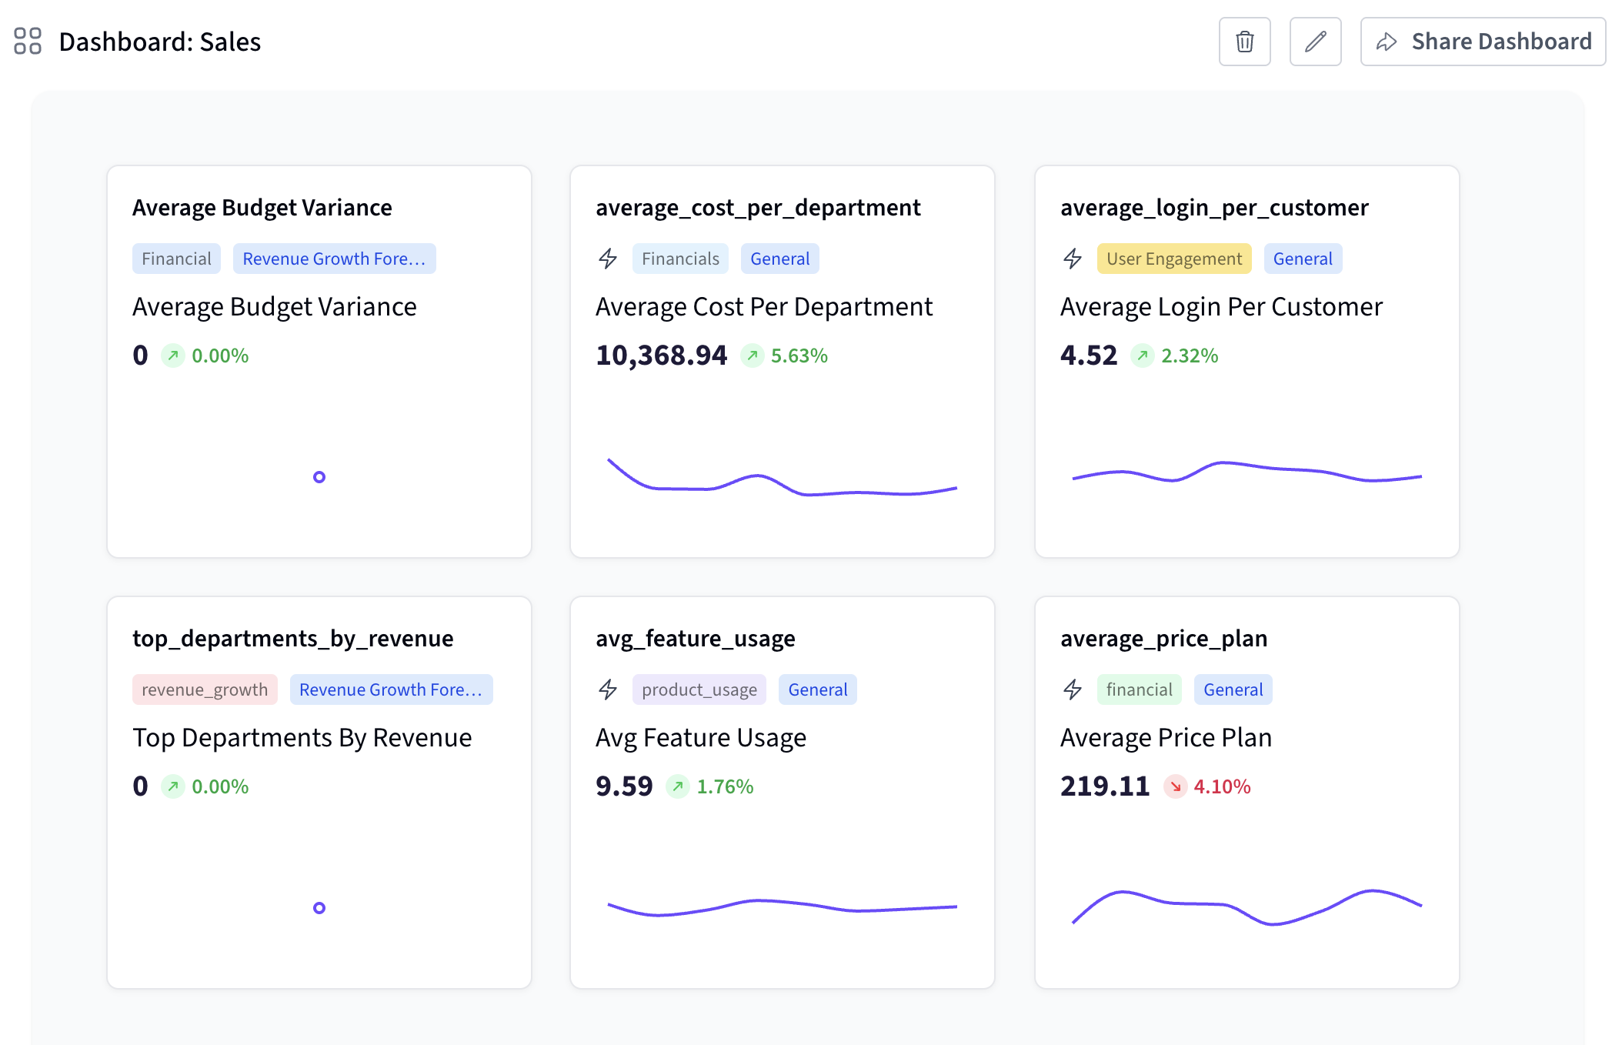The height and width of the screenshot is (1045, 1622).
Task: Click the Average Price Plan sparkline
Action: tap(1247, 907)
